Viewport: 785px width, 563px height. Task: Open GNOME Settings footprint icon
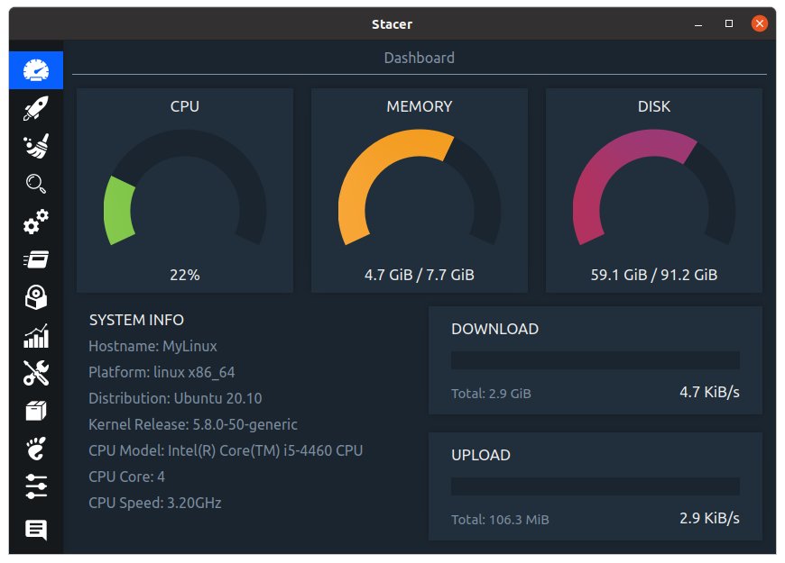(36, 449)
